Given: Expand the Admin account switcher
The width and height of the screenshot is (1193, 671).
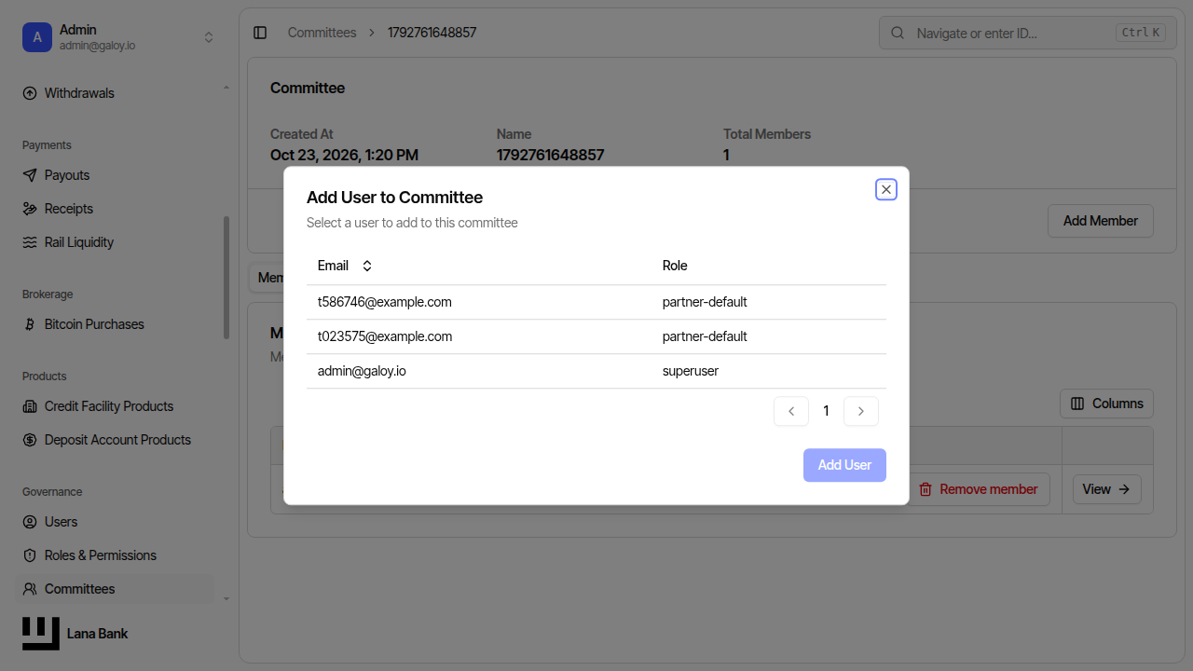Looking at the screenshot, I should coord(209,37).
